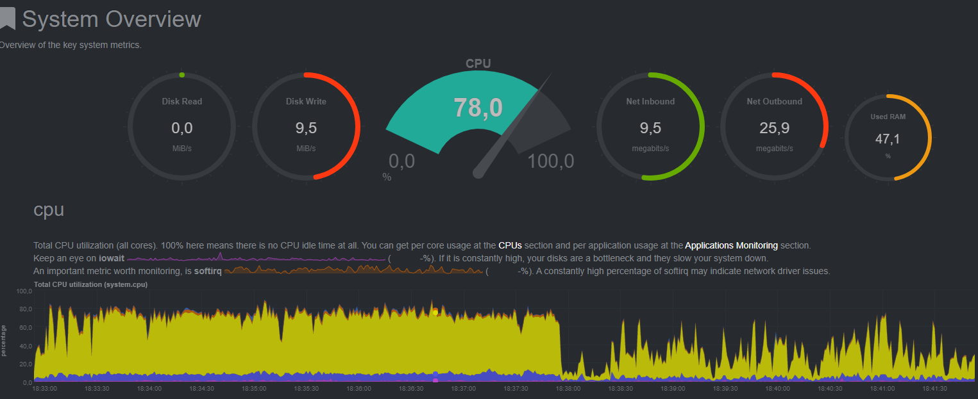
Task: Click the 18:38:00 mark on chart timeline
Action: 568,388
